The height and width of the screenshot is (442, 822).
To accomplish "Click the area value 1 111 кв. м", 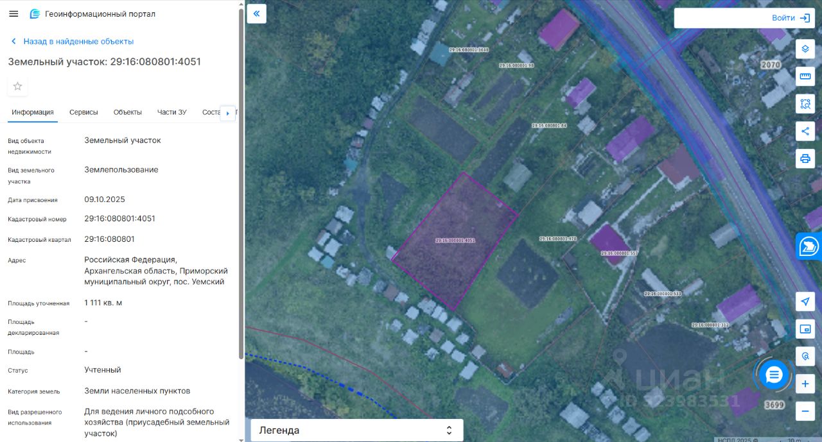I will (103, 303).
